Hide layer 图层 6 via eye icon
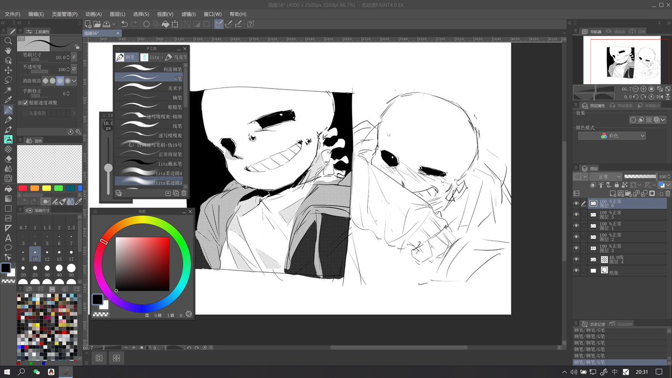The width and height of the screenshot is (672, 378). pos(576,203)
